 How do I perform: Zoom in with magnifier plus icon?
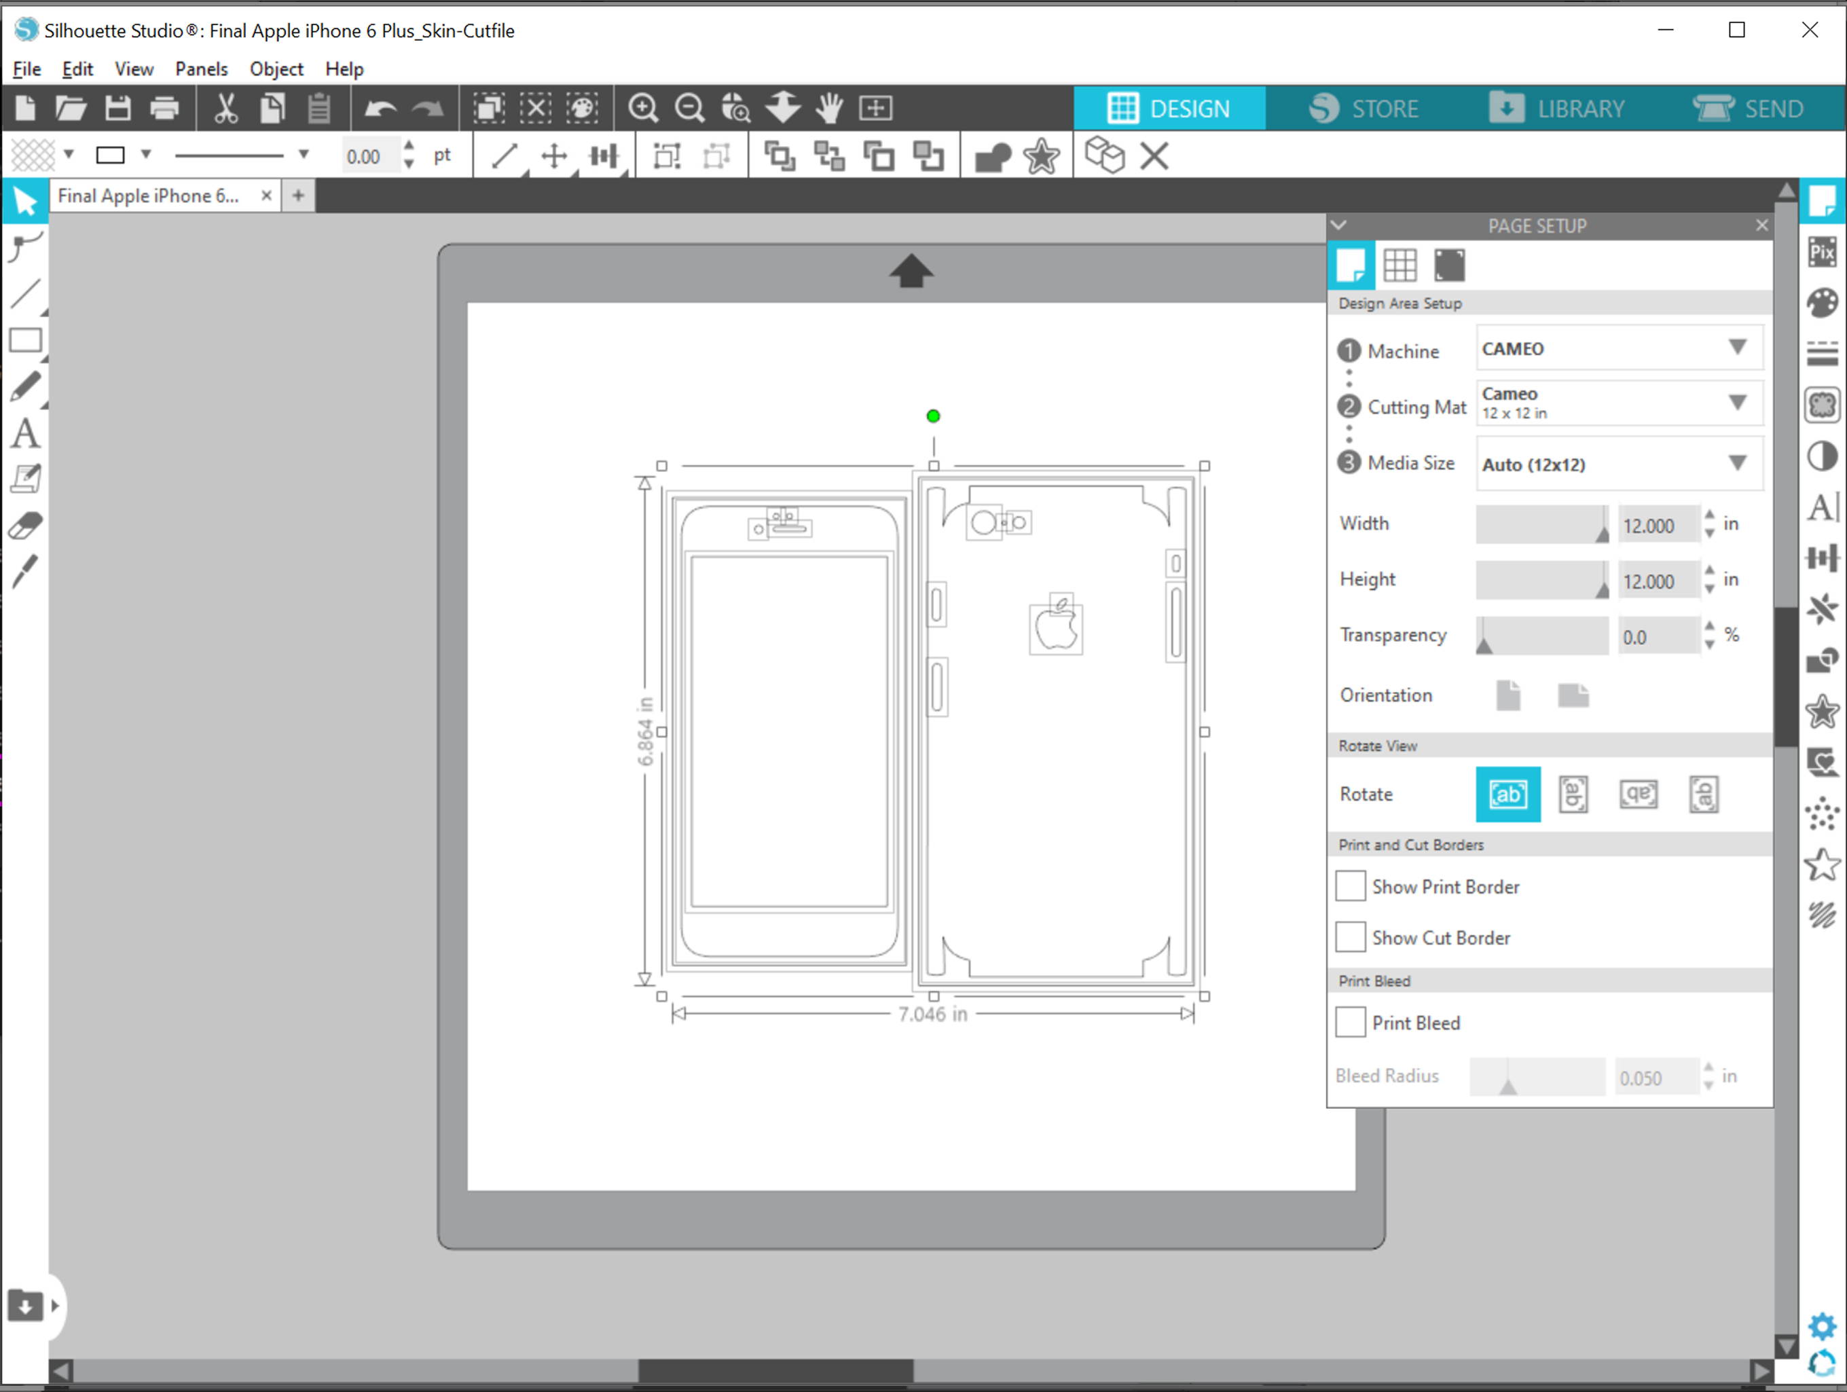tap(642, 109)
